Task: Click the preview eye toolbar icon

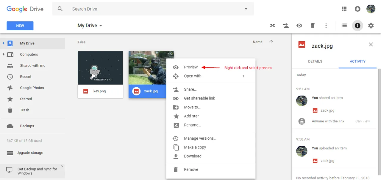Action: 299,26
